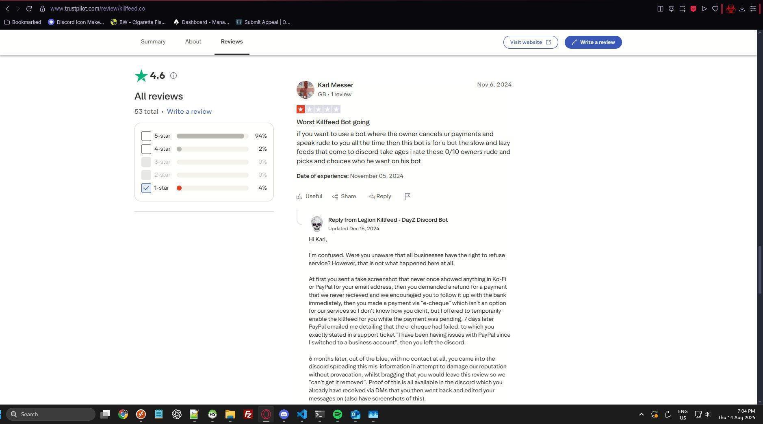
Task: Reload the Trustpilot page
Action: (29, 9)
